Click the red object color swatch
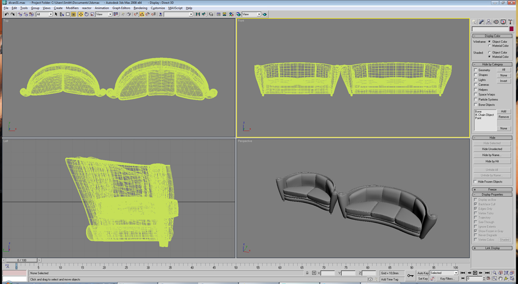 click(512, 29)
